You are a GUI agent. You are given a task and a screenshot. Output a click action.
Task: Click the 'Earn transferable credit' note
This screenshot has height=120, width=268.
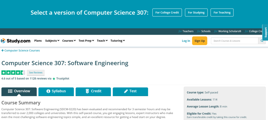coord(217,117)
